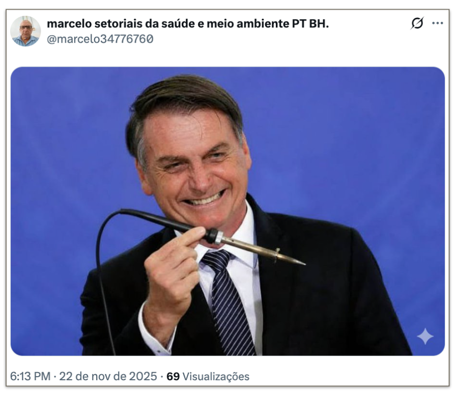Click the 6:13 PM timestamp

pos(30,376)
